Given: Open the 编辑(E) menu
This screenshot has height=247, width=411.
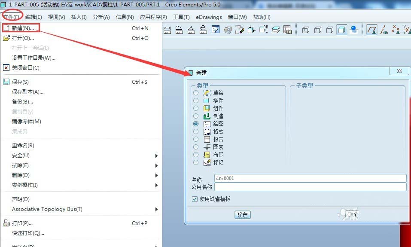Looking at the screenshot, I should click(33, 17).
